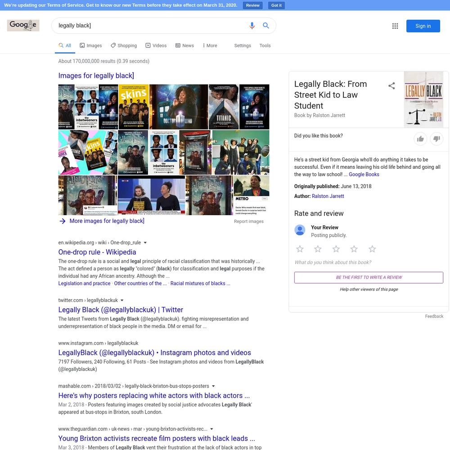This screenshot has height=450, width=450.
Task: Click the user avatar beside Your Review
Action: pos(300,230)
